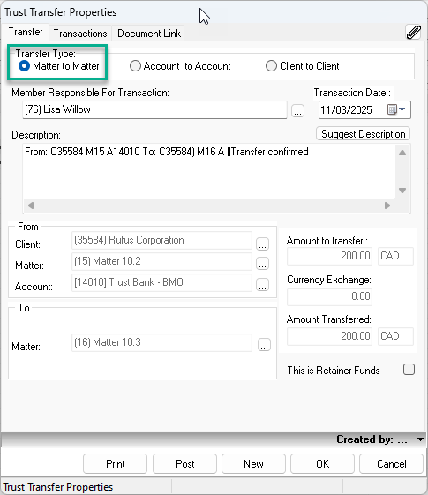Click the Cancel button
428x495 pixels.
click(x=392, y=464)
